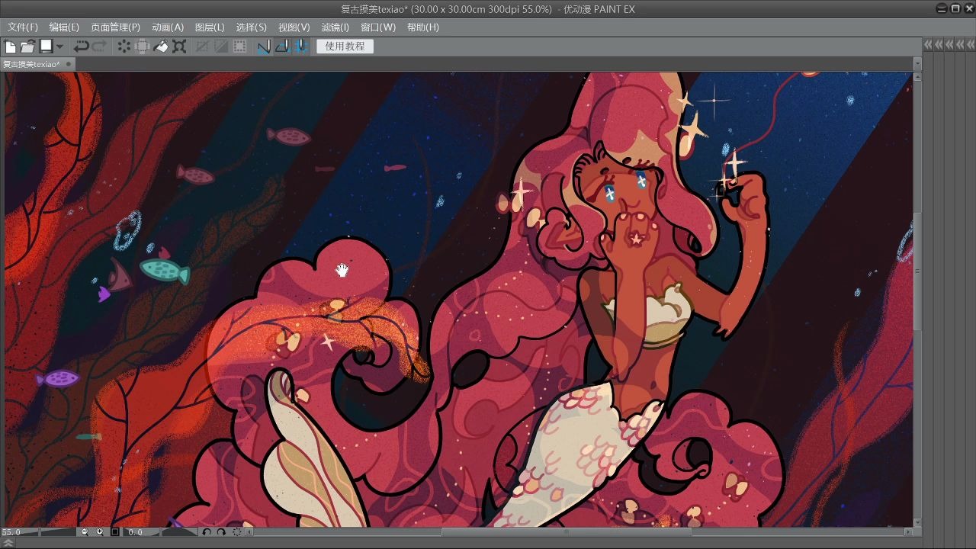The height and width of the screenshot is (549, 976).
Task: Close the 复古摸美texiao* tab
Action: 68,64
